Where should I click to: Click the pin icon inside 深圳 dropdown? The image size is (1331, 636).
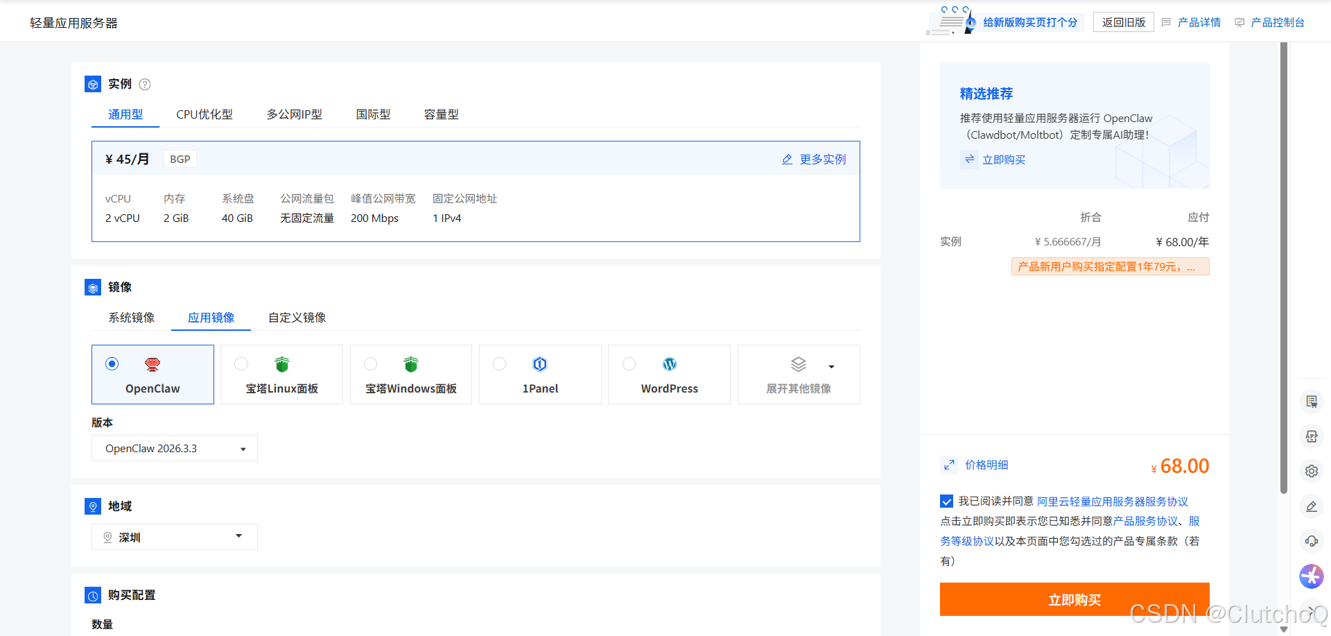point(107,537)
